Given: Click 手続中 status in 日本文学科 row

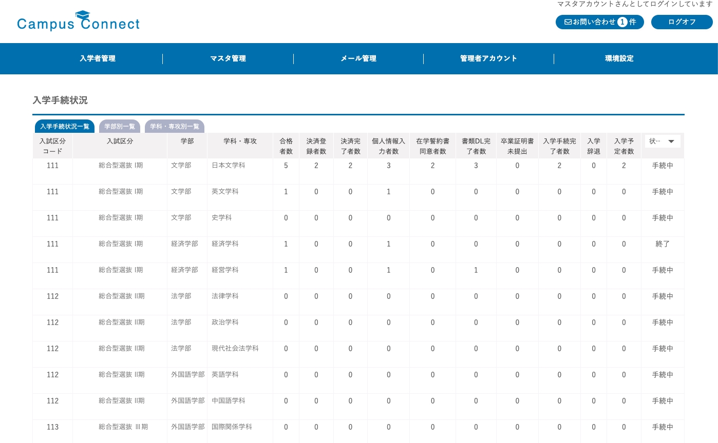Looking at the screenshot, I should 663,166.
